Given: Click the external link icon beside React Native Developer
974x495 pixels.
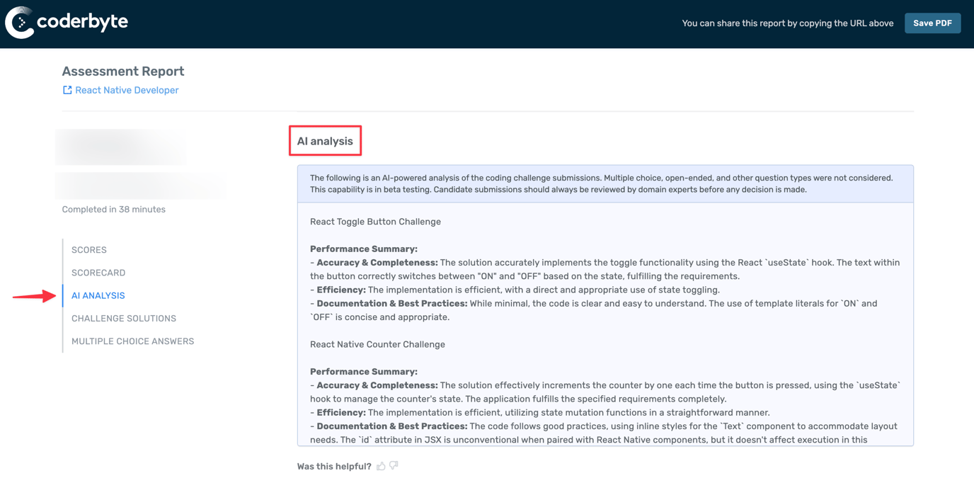Looking at the screenshot, I should pos(67,90).
